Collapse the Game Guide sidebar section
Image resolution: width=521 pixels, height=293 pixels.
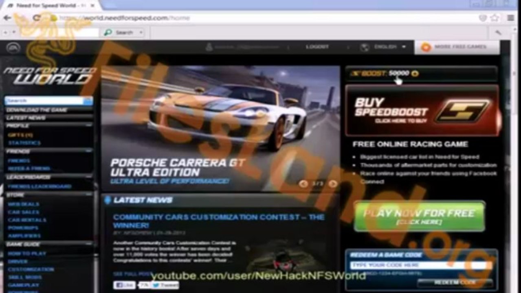point(89,244)
